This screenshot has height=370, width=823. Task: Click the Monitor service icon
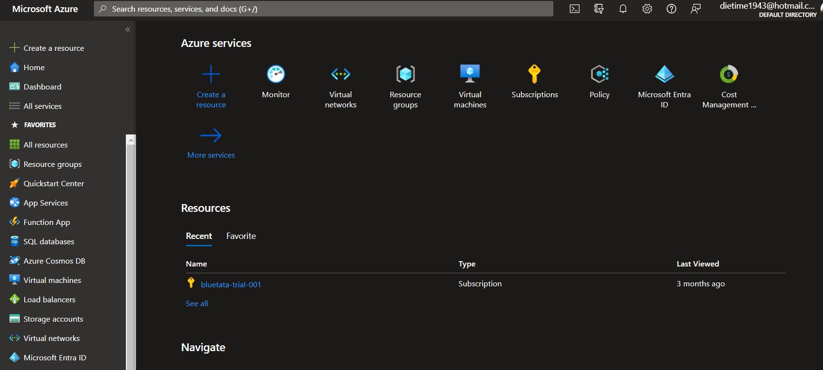(276, 74)
